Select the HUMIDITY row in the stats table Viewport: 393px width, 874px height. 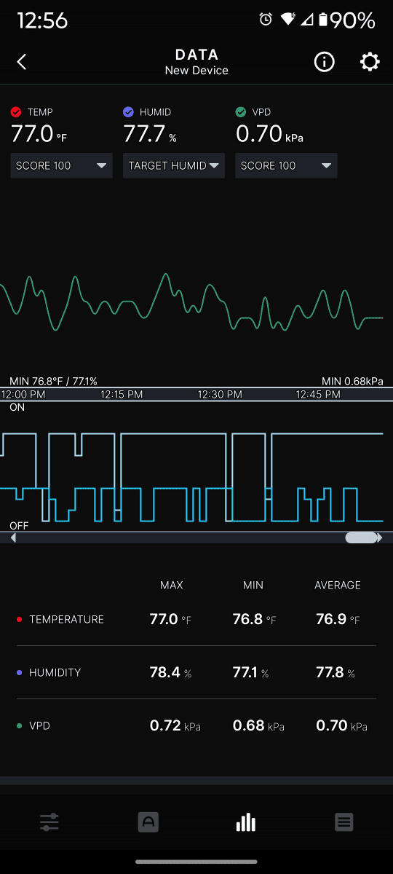tap(196, 672)
